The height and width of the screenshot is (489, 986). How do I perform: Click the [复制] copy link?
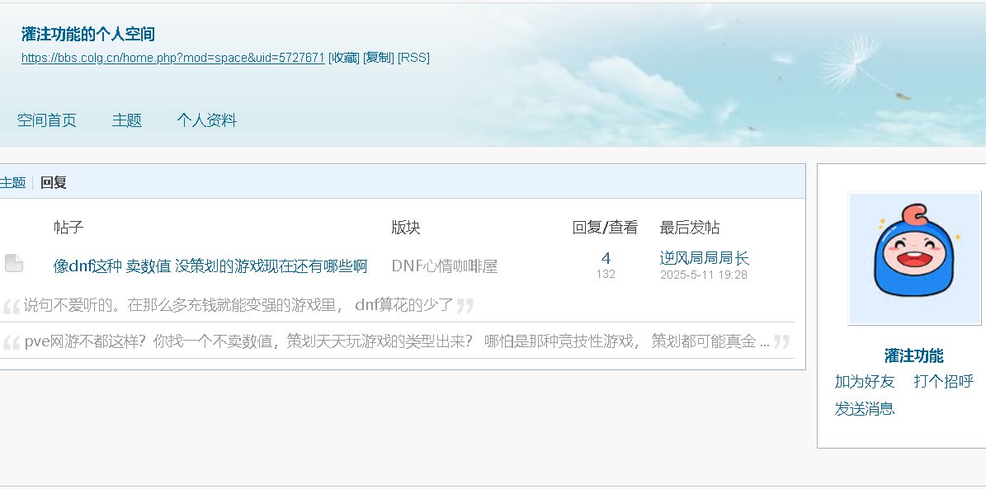click(379, 58)
